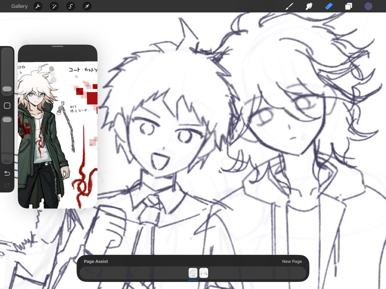The image size is (386, 289).
Task: Add a New Page
Action: (x=292, y=261)
